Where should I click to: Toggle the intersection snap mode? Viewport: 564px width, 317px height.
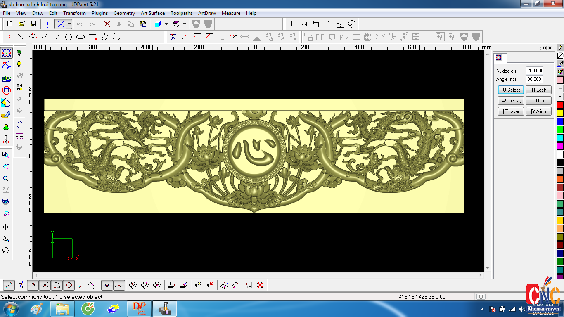click(x=45, y=285)
